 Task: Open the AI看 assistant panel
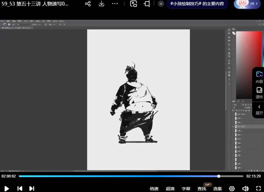tap(259, 77)
